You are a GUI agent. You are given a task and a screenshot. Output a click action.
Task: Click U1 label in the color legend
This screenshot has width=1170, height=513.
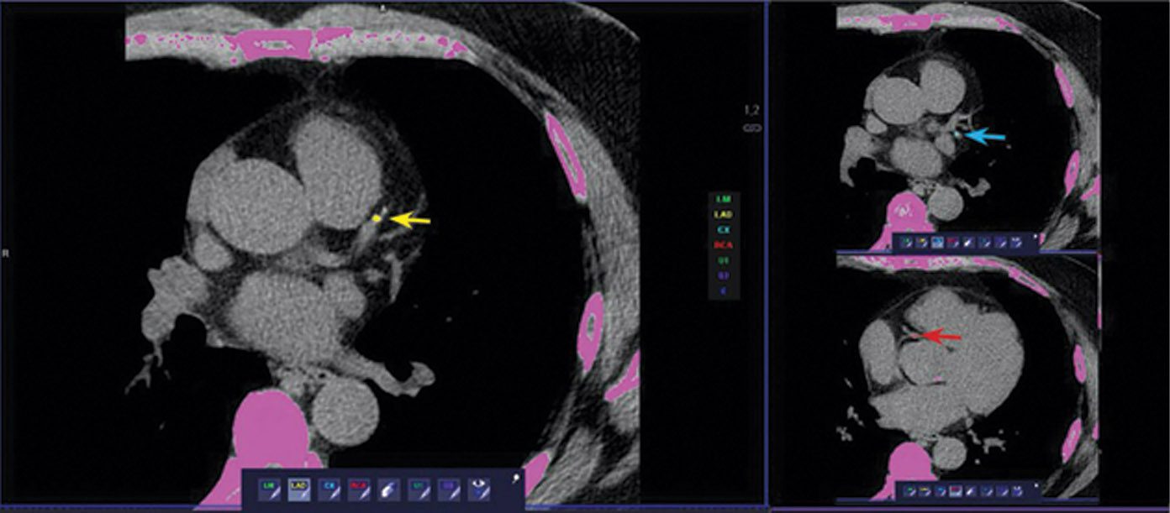[722, 259]
